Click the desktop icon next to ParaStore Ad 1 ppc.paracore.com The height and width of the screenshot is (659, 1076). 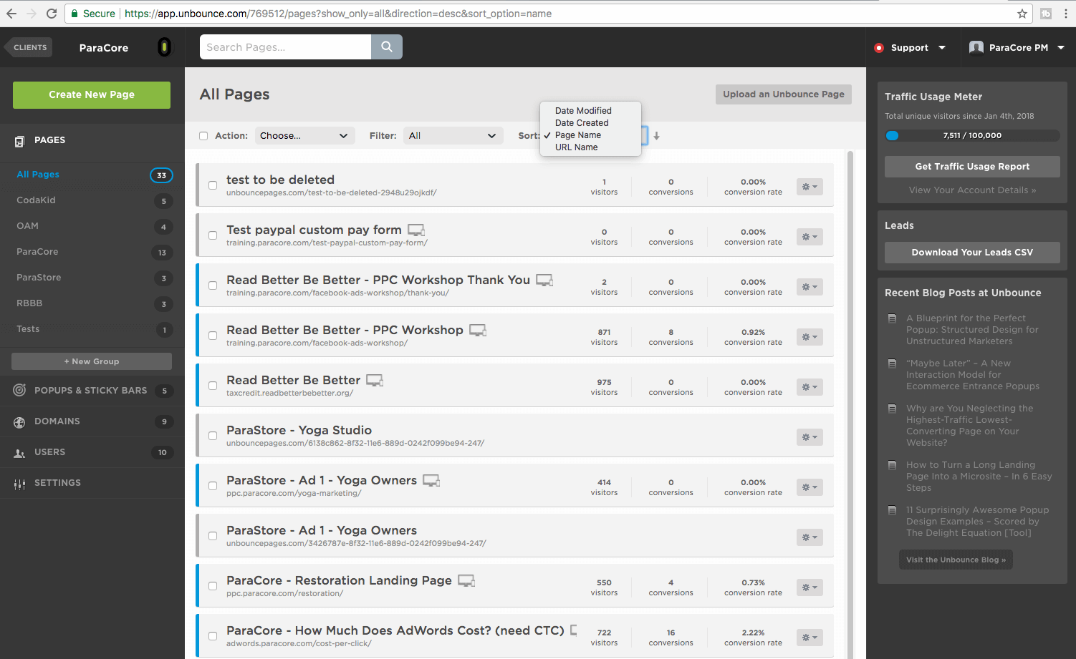431,480
